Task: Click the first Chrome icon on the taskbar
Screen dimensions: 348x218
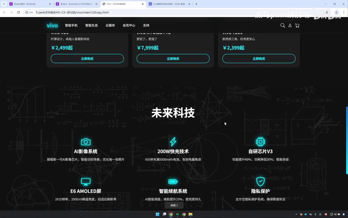Action: (x=171, y=214)
